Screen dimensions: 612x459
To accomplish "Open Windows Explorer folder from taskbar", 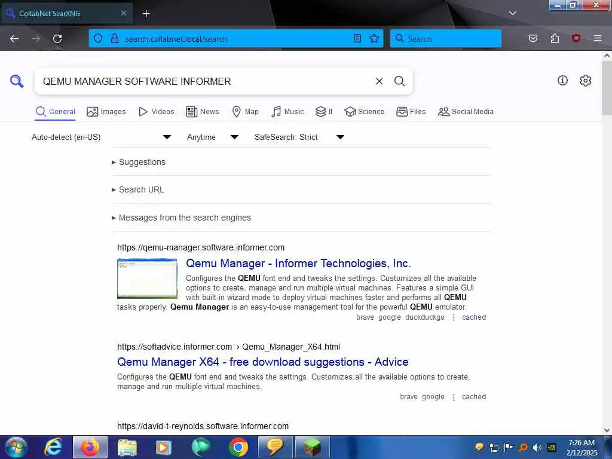I will click(127, 447).
